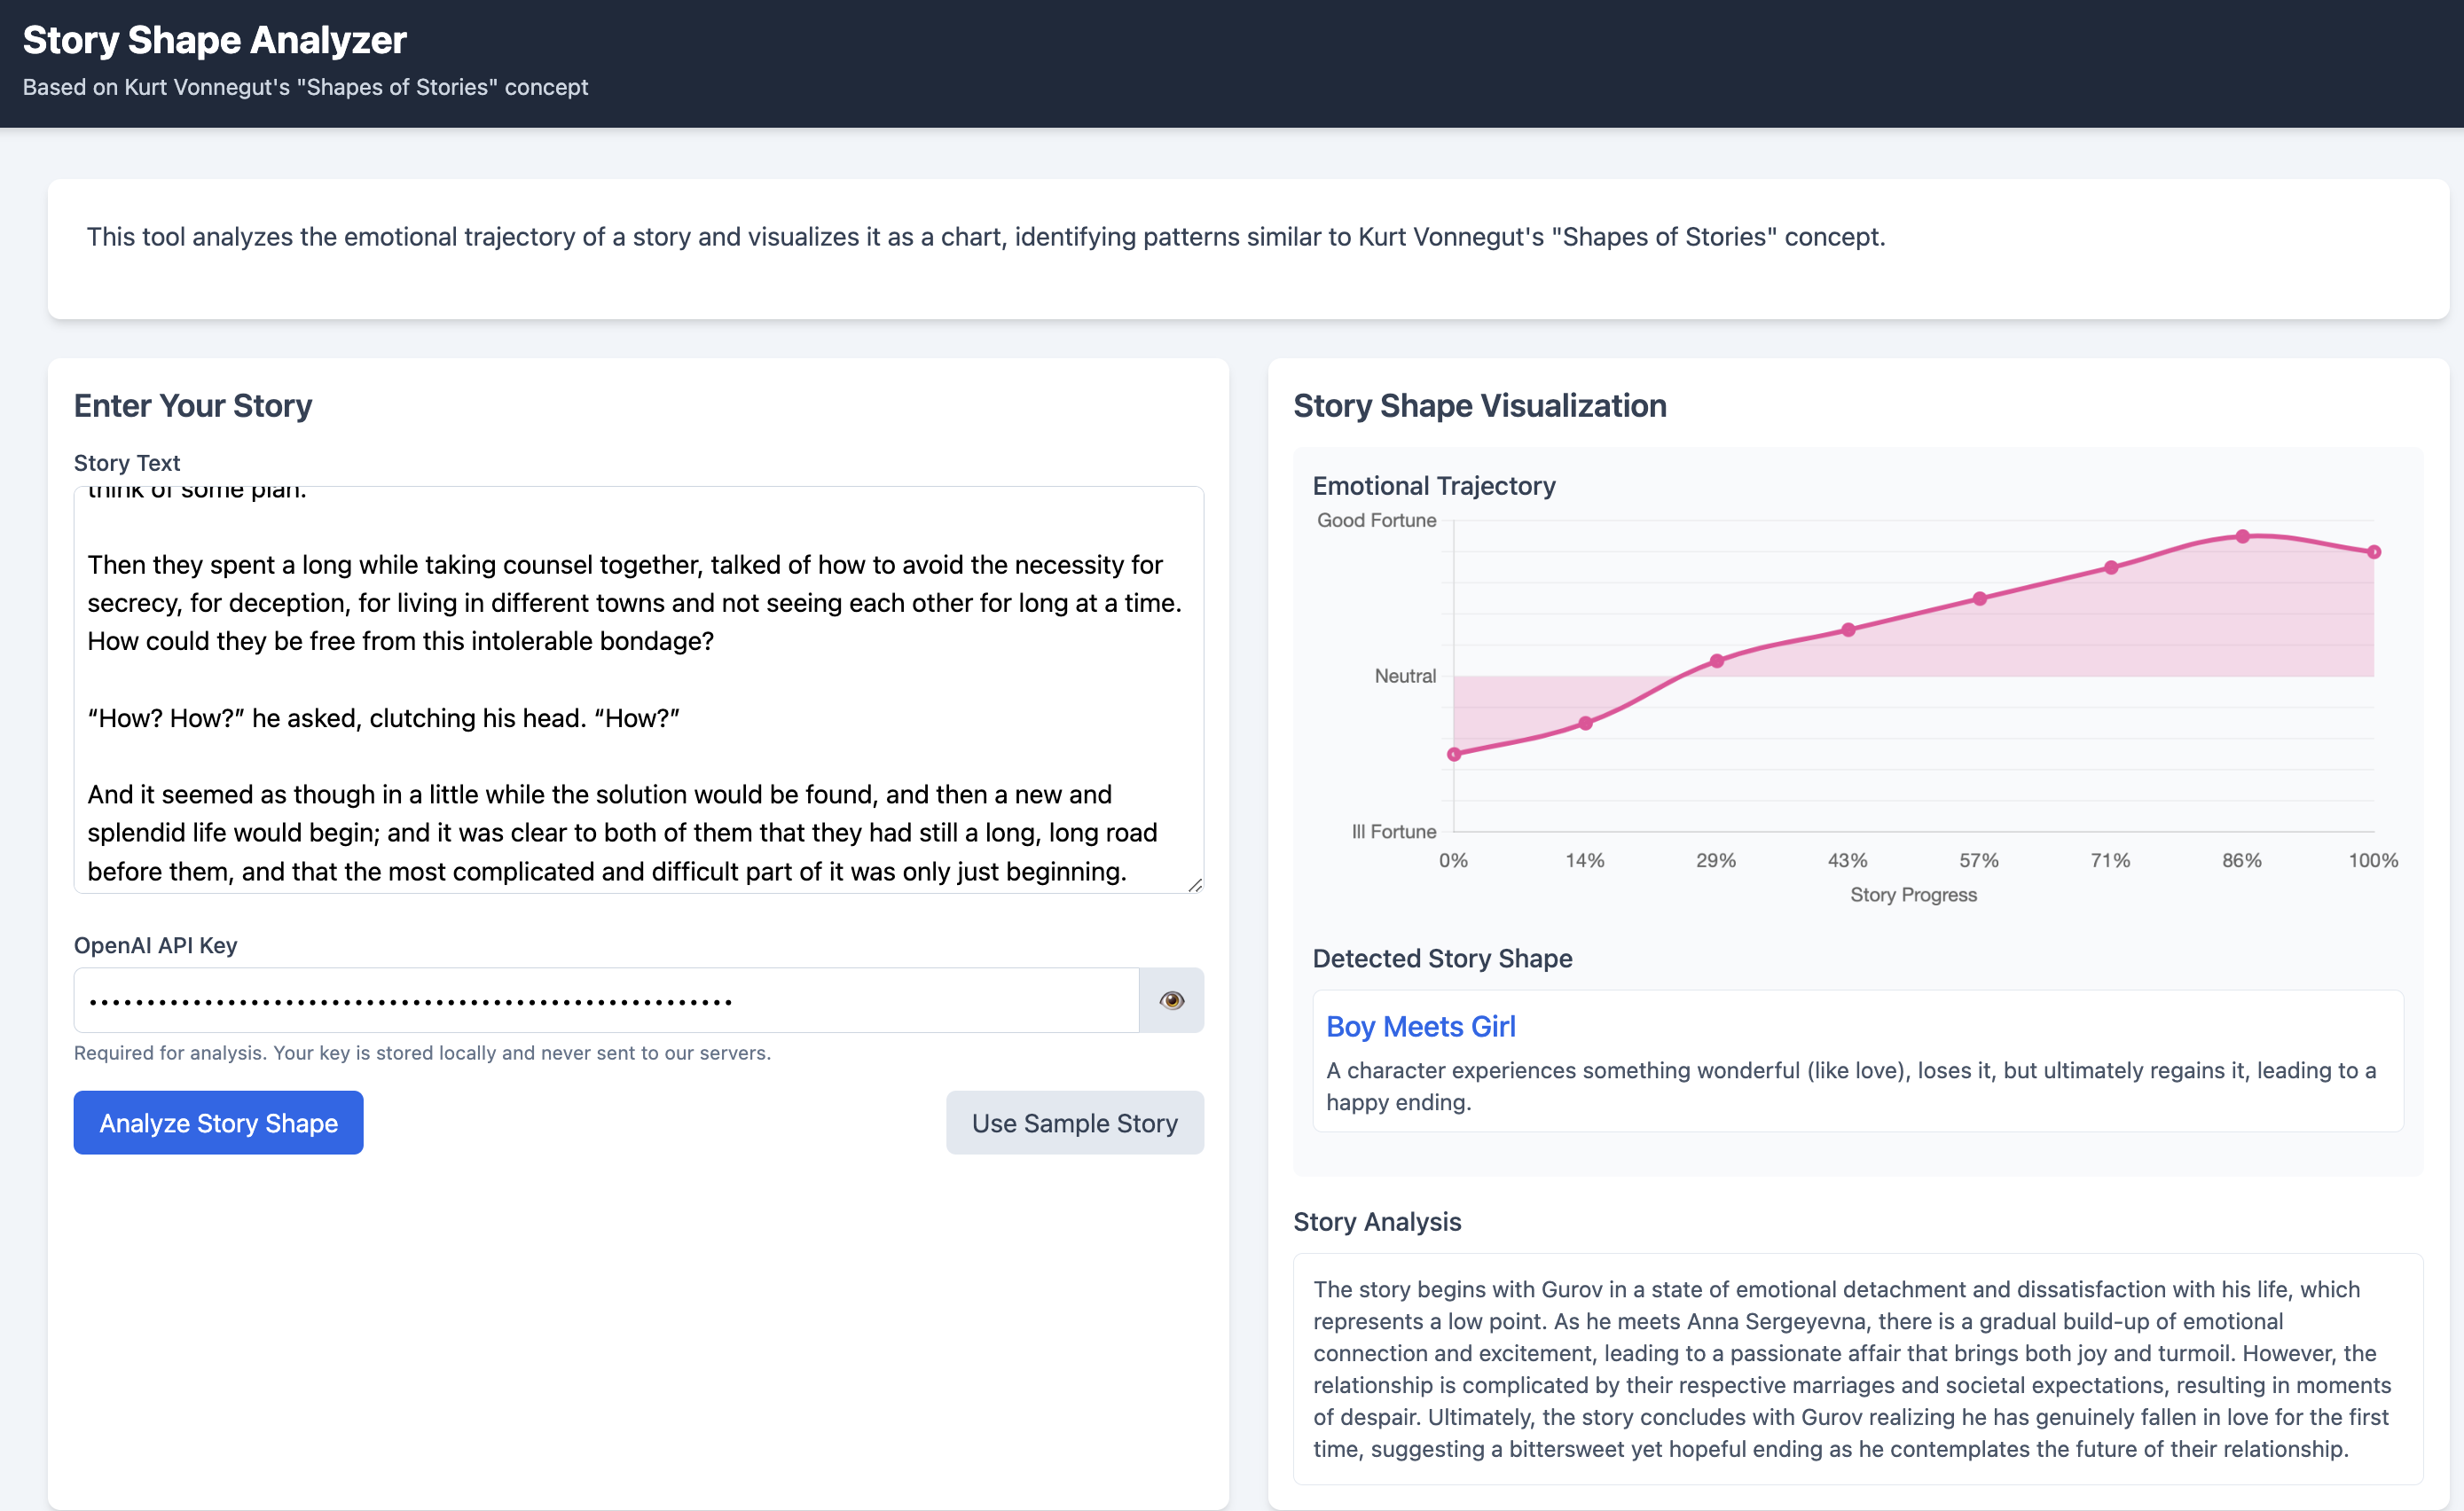
Task: Click the chart data point at 29%
Action: click(1717, 661)
